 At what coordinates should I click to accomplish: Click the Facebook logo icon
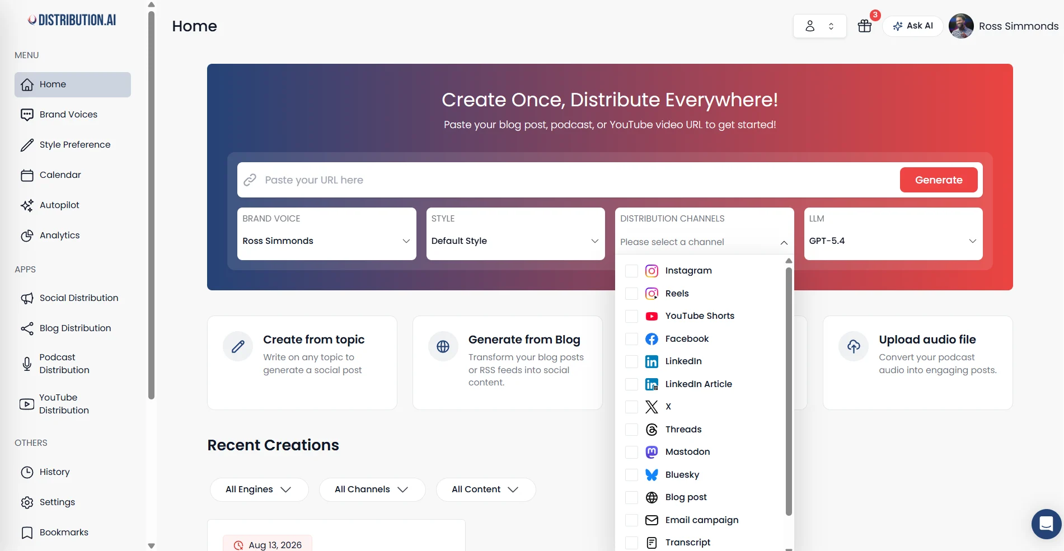point(651,339)
